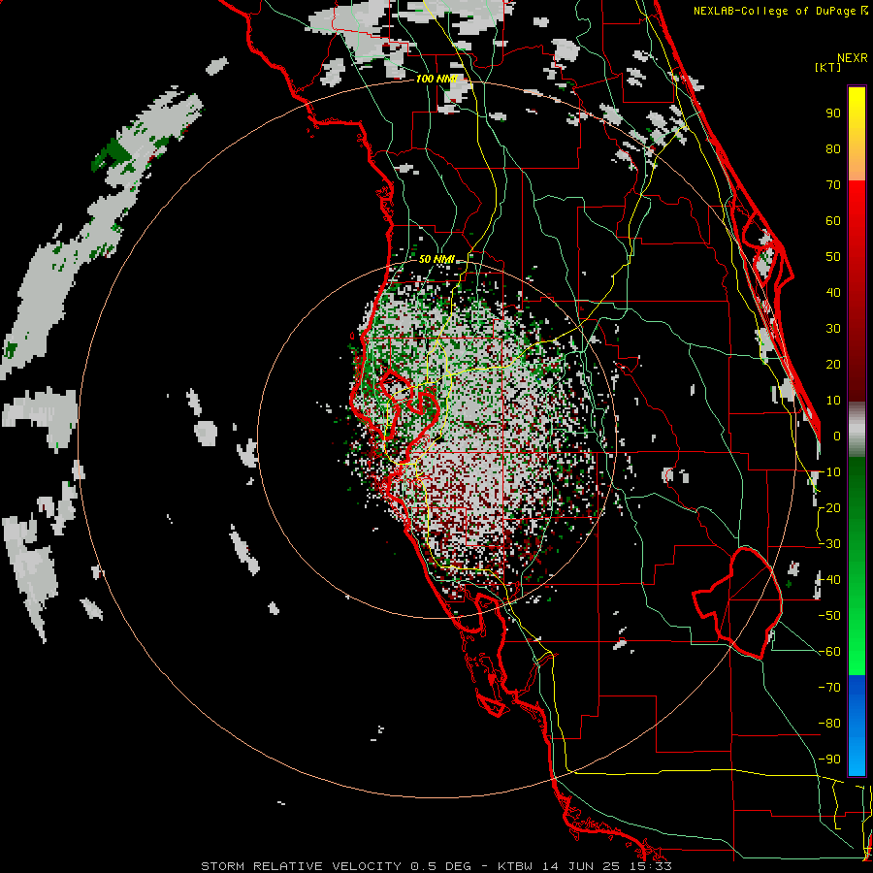Image resolution: width=873 pixels, height=873 pixels.
Task: Click the positive 30 scale value
Action: point(833,329)
